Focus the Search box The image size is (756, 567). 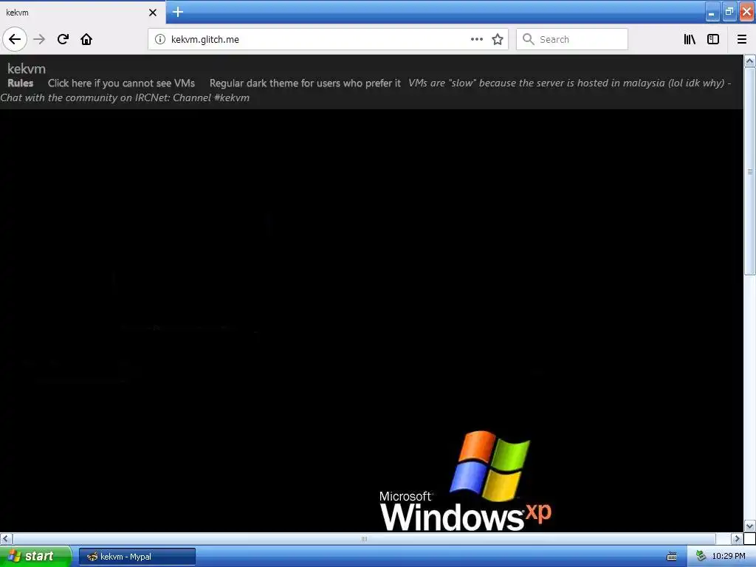pyautogui.click(x=572, y=39)
